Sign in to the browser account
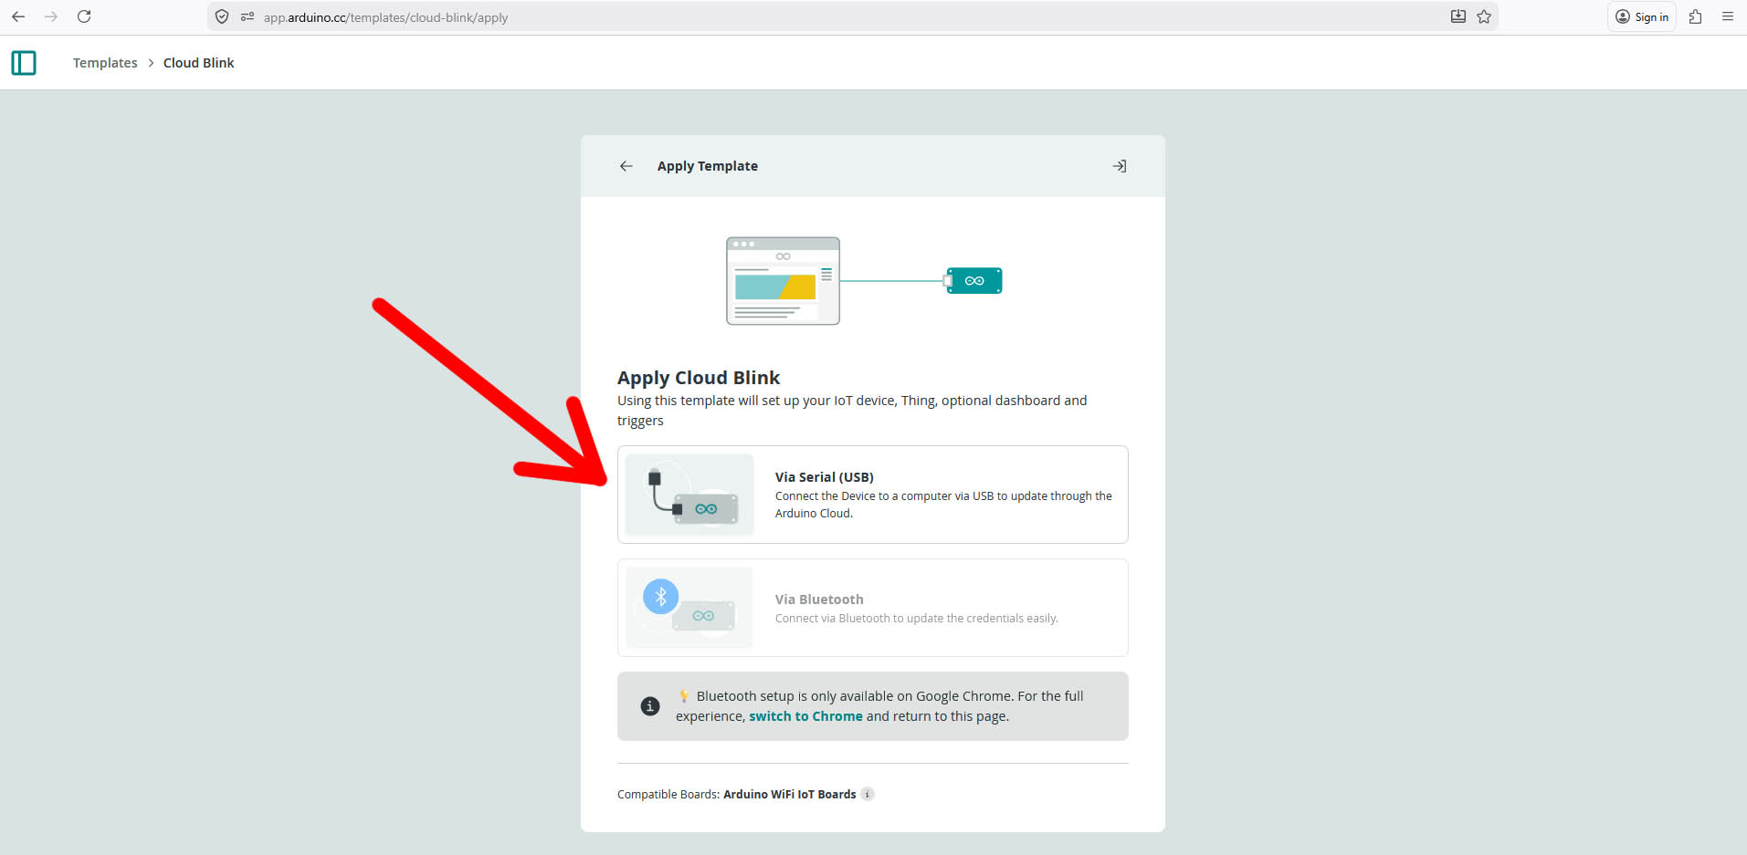Image resolution: width=1747 pixels, height=855 pixels. [1642, 16]
